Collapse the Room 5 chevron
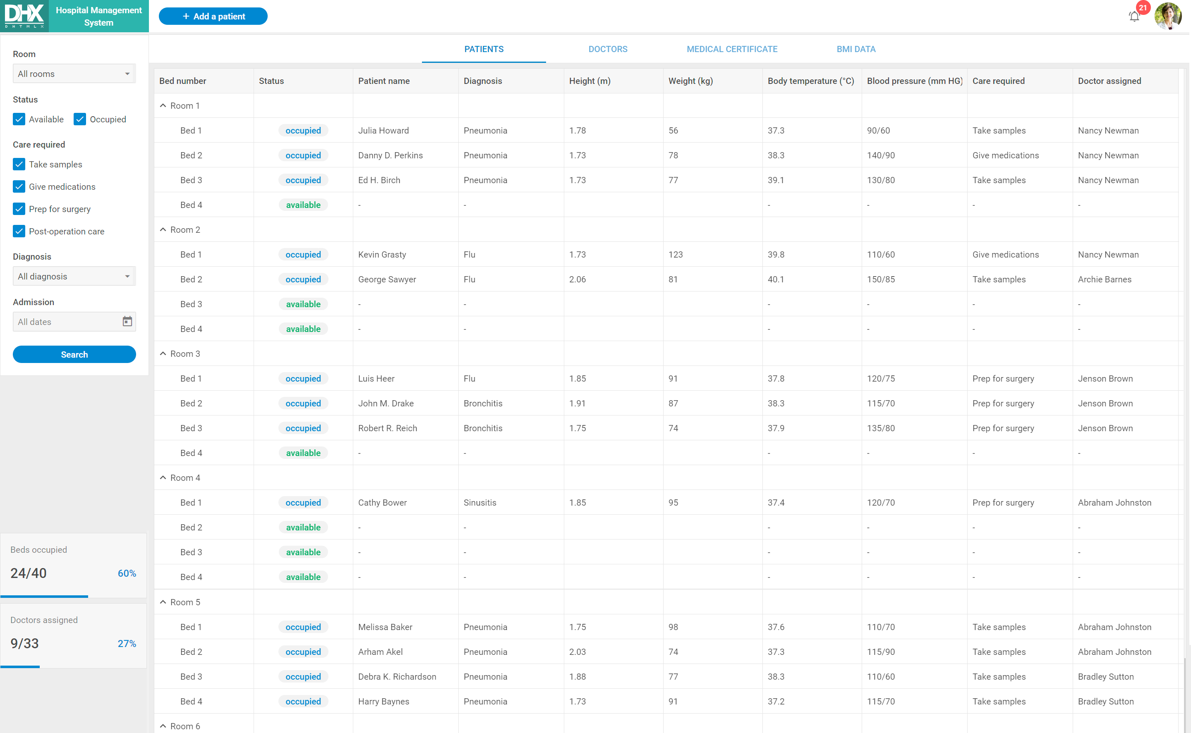The width and height of the screenshot is (1191, 733). (x=163, y=602)
